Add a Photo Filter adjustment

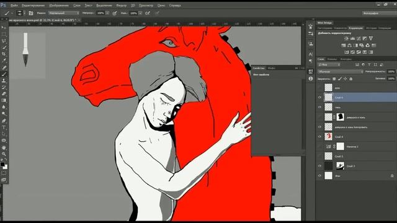click(x=362, y=45)
